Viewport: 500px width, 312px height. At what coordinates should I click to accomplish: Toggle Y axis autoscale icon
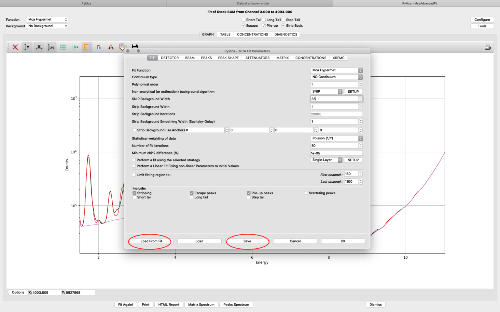point(27,47)
